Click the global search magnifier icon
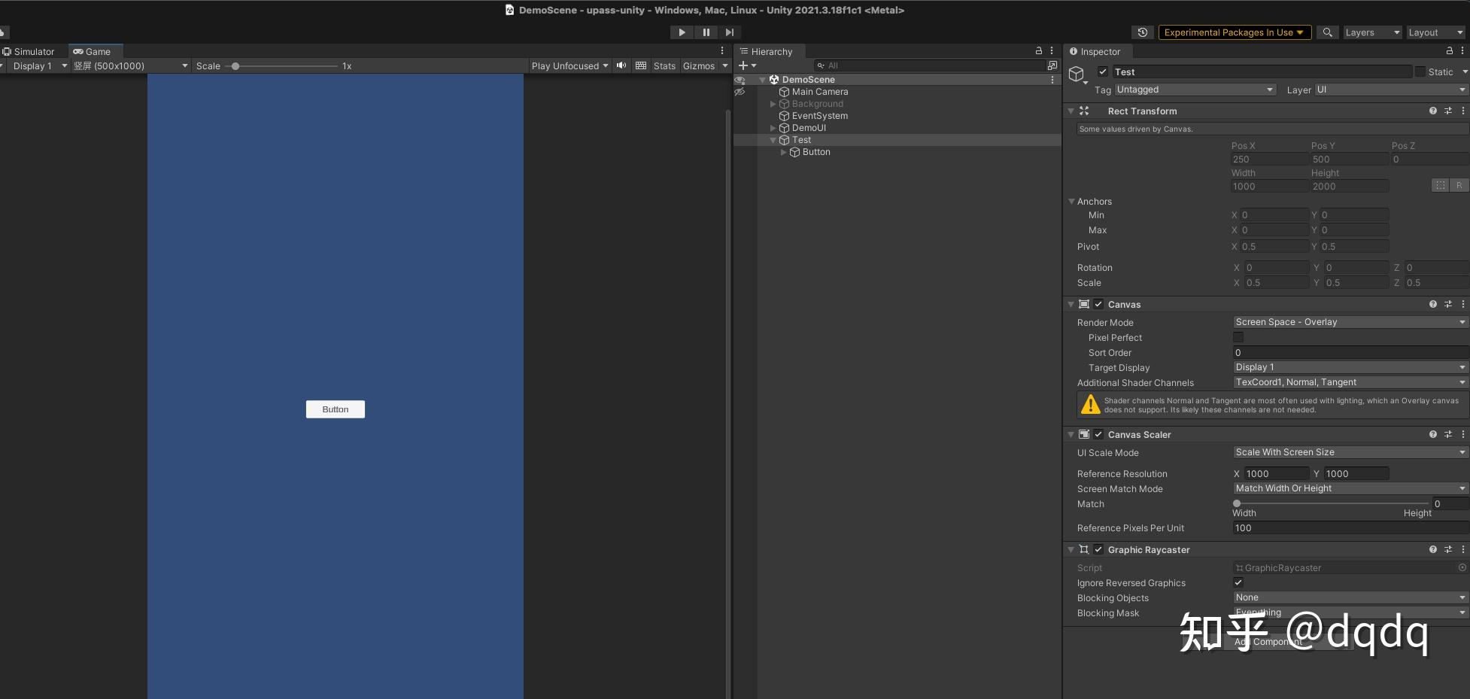The image size is (1470, 699). pos(1327,32)
